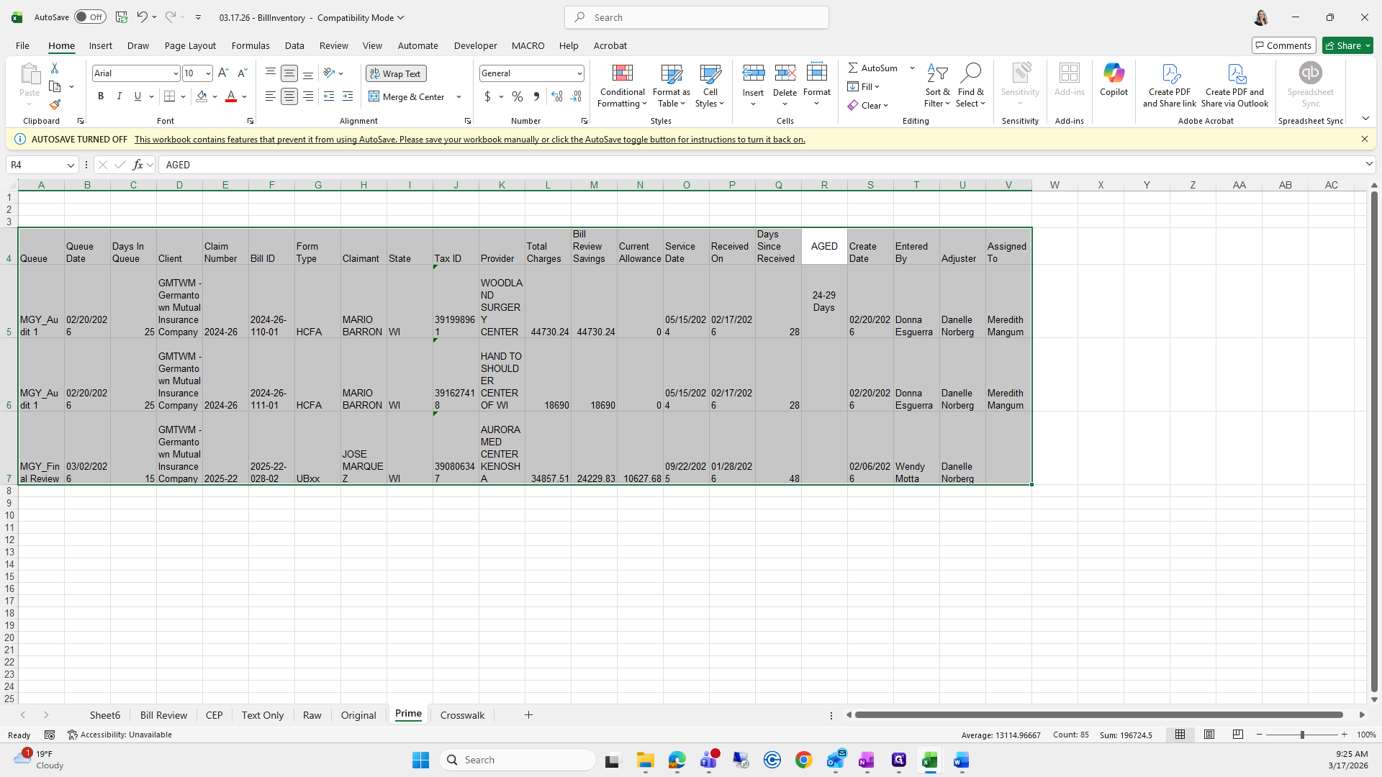The image size is (1382, 777).
Task: Open the General number format dropdown
Action: [x=579, y=73]
